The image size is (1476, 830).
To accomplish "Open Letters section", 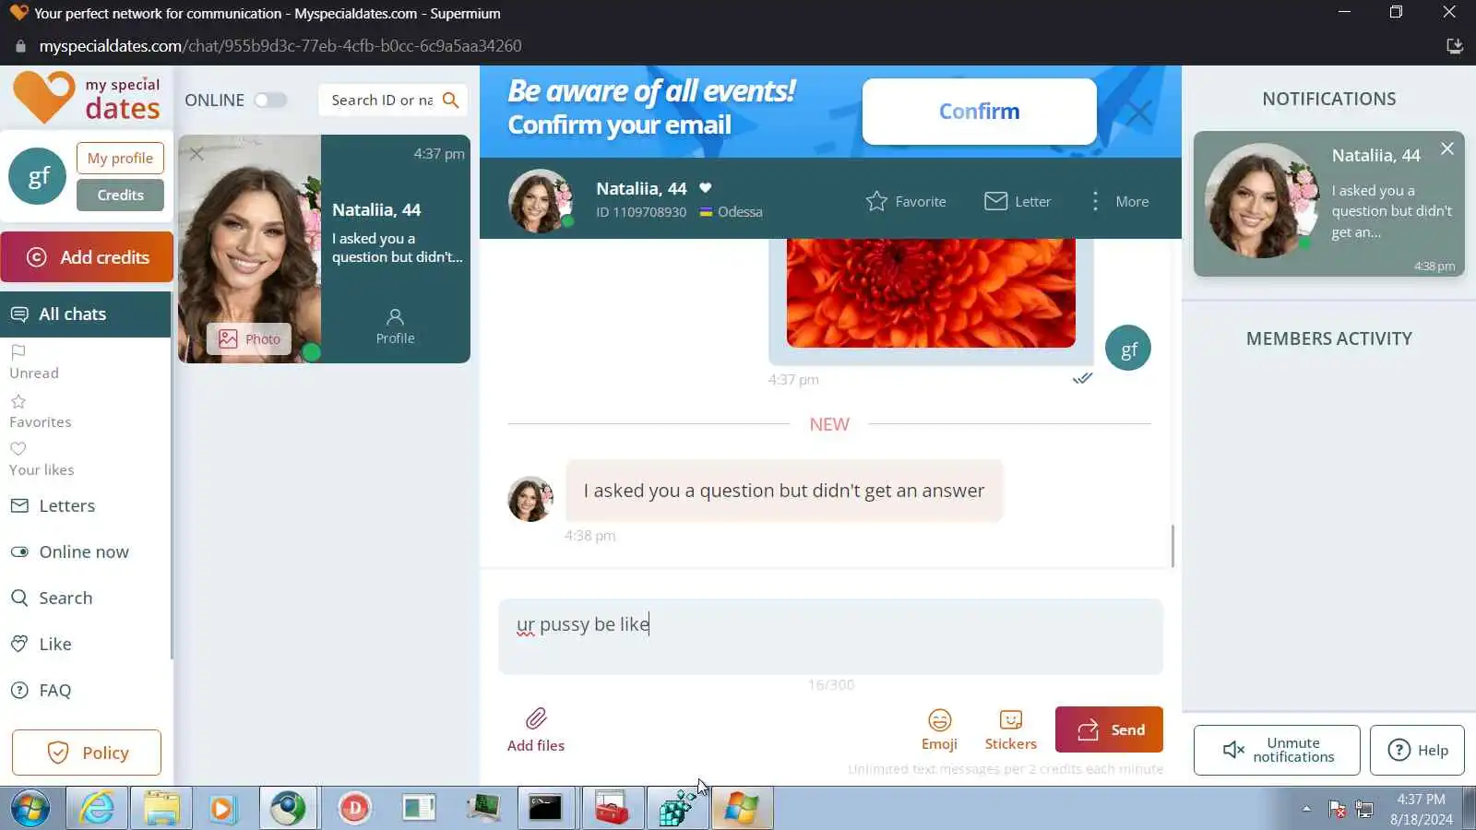I will [53, 505].
